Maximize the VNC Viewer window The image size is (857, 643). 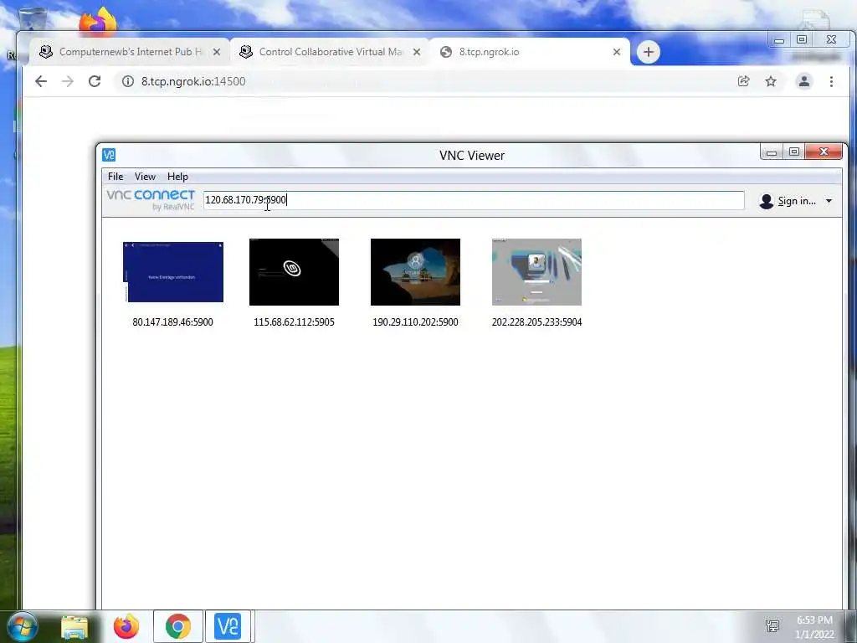tap(794, 152)
